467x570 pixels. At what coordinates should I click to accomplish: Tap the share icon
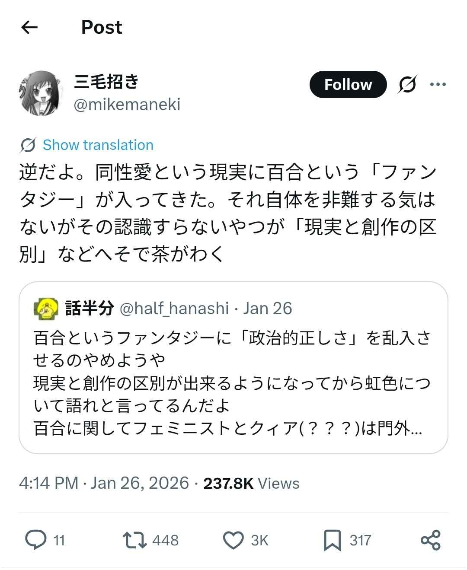[x=430, y=540]
